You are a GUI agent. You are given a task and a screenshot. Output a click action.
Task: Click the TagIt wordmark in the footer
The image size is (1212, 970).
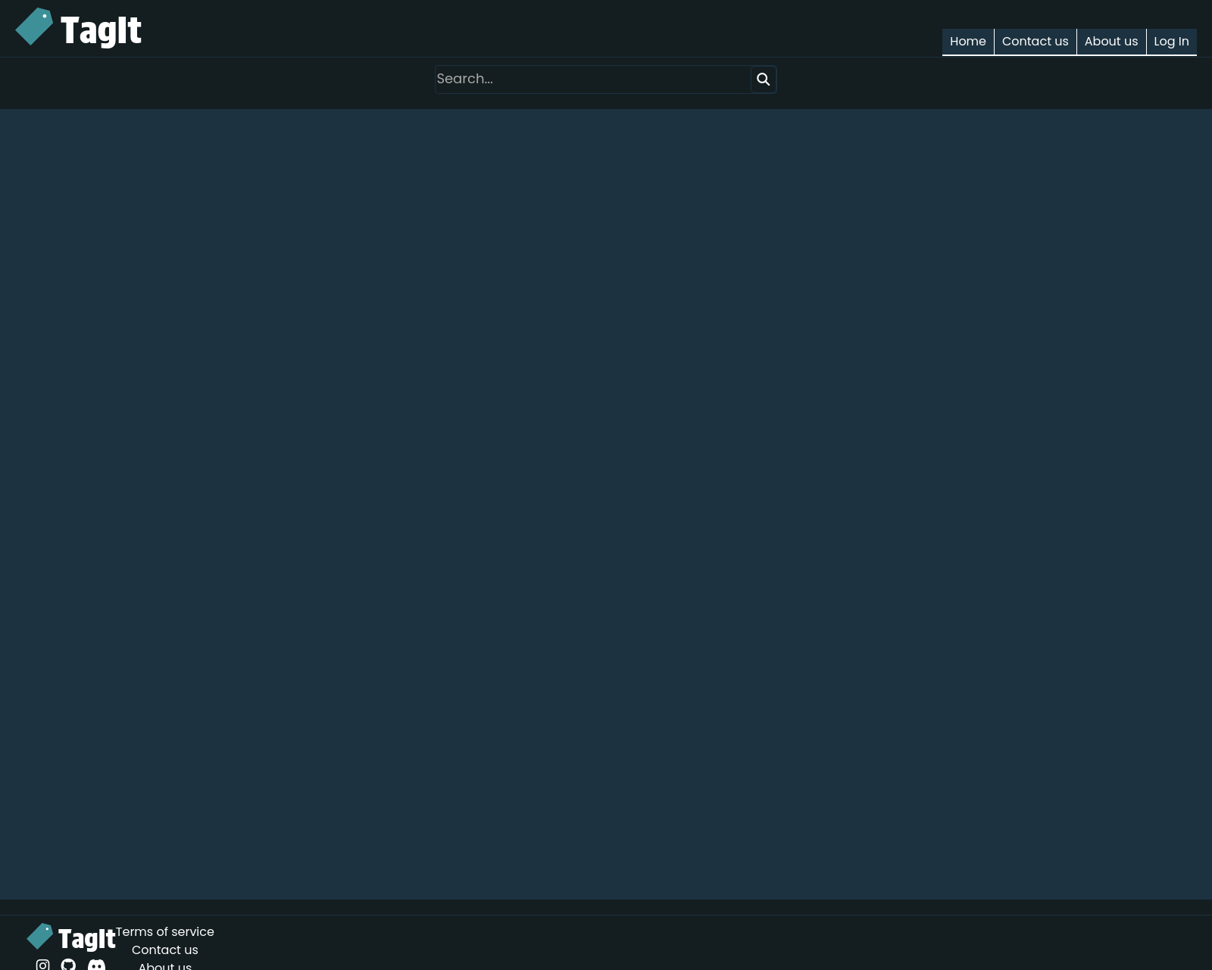[x=86, y=939]
